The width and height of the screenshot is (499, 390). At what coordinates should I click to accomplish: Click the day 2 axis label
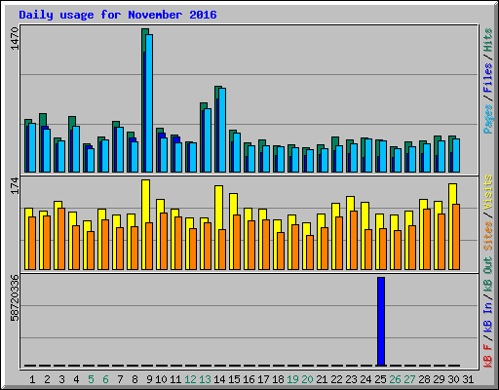coord(47,379)
